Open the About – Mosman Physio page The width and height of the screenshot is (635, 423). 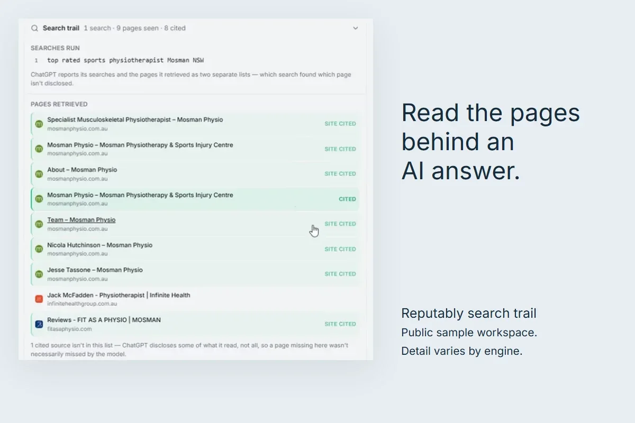(x=82, y=170)
